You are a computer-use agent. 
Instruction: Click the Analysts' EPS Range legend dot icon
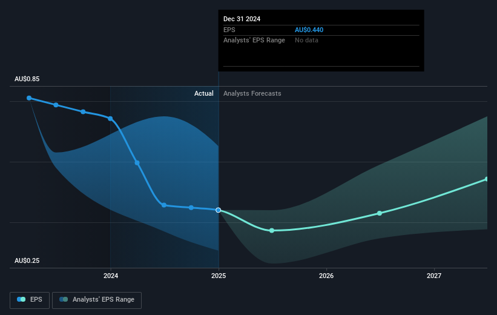(x=64, y=299)
